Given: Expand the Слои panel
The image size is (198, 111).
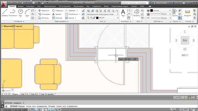Looking at the screenshot, I should (102, 22).
